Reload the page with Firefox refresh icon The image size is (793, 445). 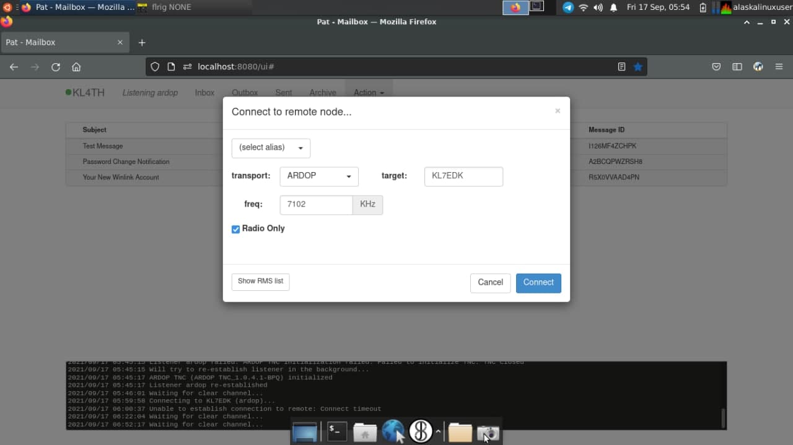pyautogui.click(x=56, y=67)
